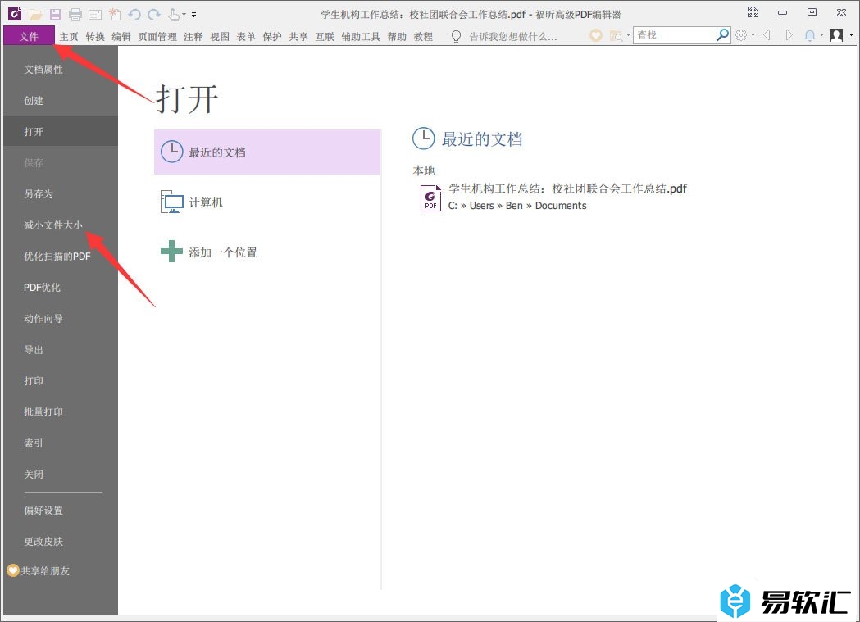Switch to the 辅助工具 tab
The width and height of the screenshot is (860, 622).
pyautogui.click(x=361, y=37)
